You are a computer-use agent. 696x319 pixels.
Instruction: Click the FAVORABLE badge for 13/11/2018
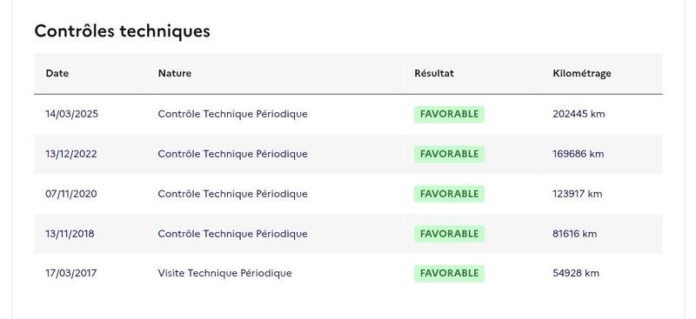(x=449, y=234)
